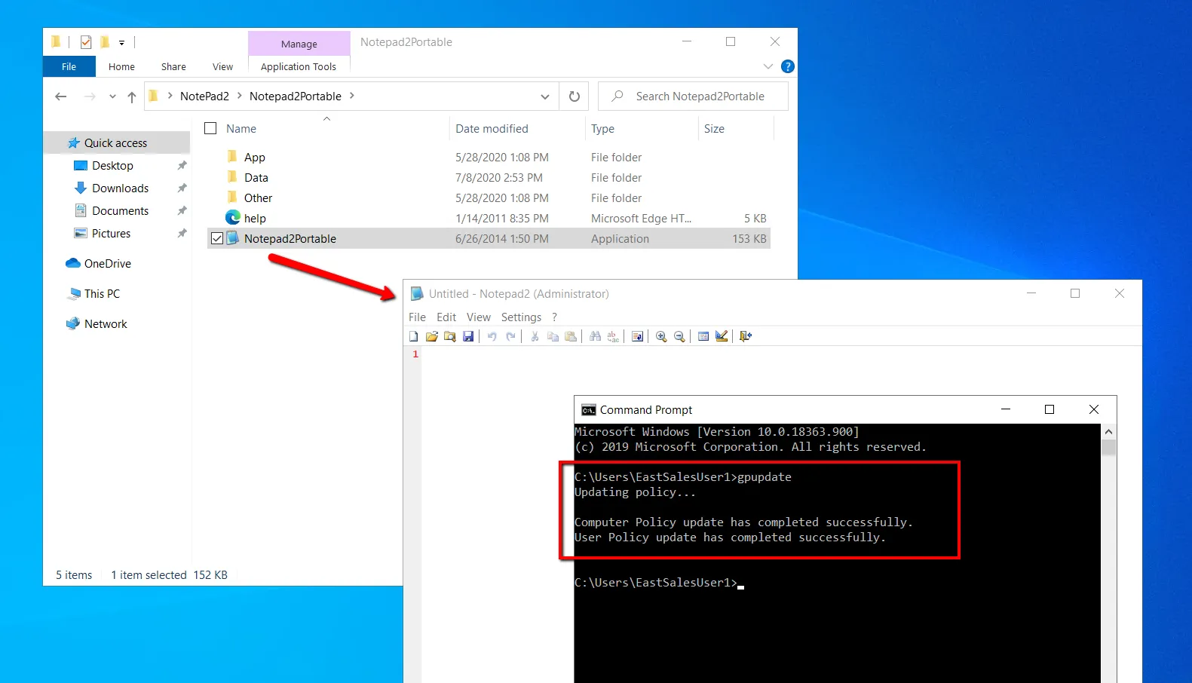Expand the address bar history dropdown
This screenshot has height=683, width=1192.
point(544,96)
